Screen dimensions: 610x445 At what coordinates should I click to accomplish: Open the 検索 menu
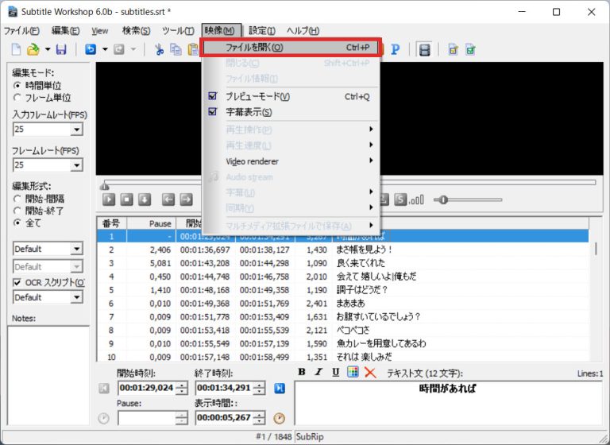[x=136, y=31]
